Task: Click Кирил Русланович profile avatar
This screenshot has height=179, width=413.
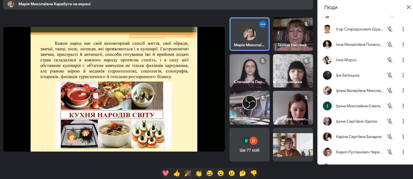Action: [x=327, y=152]
